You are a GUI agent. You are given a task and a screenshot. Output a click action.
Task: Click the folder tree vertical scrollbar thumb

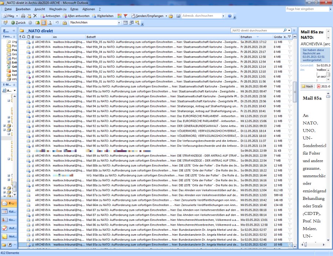point(15,187)
